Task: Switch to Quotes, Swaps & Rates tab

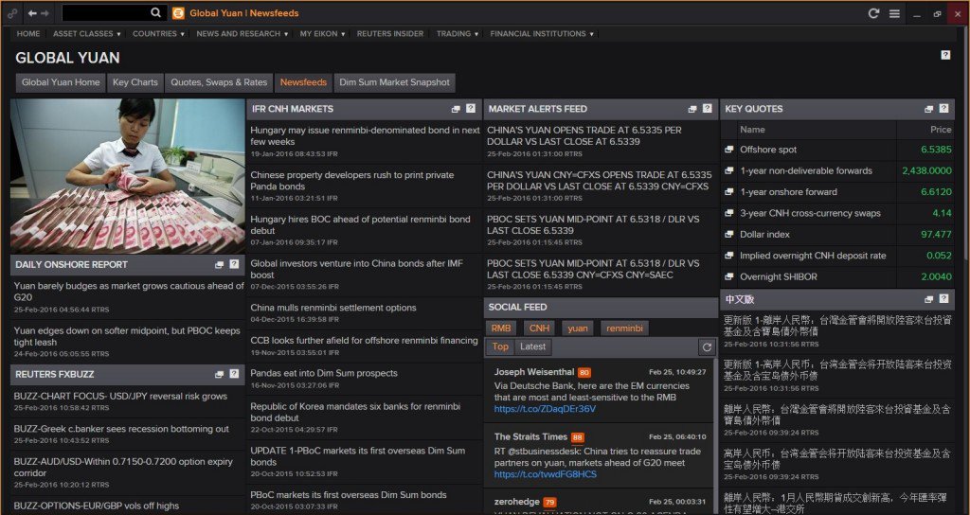Action: tap(219, 82)
